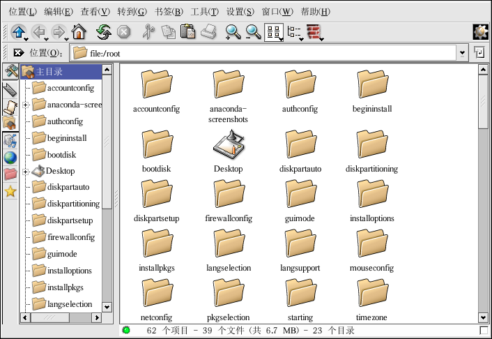This screenshot has height=339, width=492.
Task: Open the 工具(T) menu
Action: click(x=204, y=12)
